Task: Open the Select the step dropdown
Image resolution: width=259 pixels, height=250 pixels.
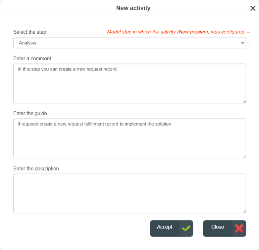Action: (x=129, y=43)
